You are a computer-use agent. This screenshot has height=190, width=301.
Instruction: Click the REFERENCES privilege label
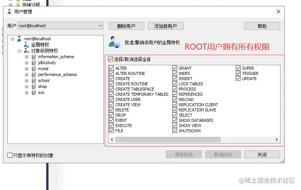[x=191, y=94]
